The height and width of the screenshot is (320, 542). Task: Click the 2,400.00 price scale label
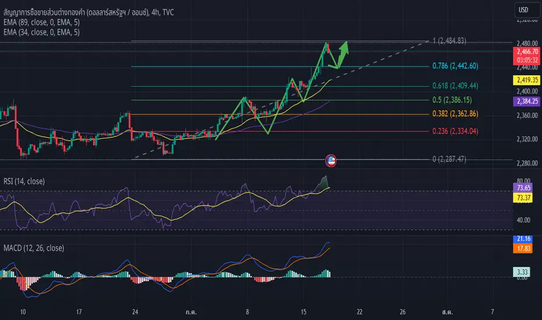coord(527,91)
